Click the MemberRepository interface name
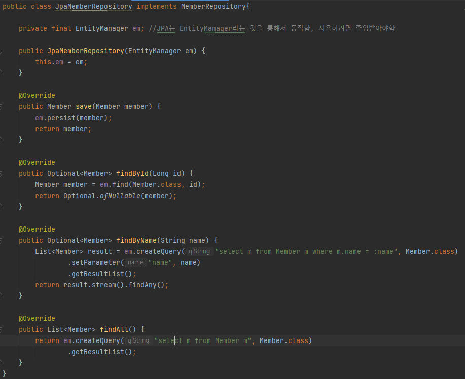 click(213, 6)
